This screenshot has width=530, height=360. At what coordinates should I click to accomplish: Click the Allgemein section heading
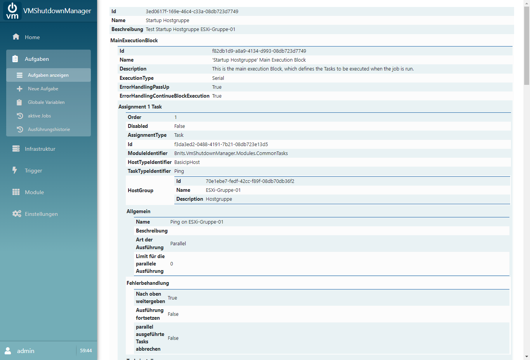(x=138, y=211)
